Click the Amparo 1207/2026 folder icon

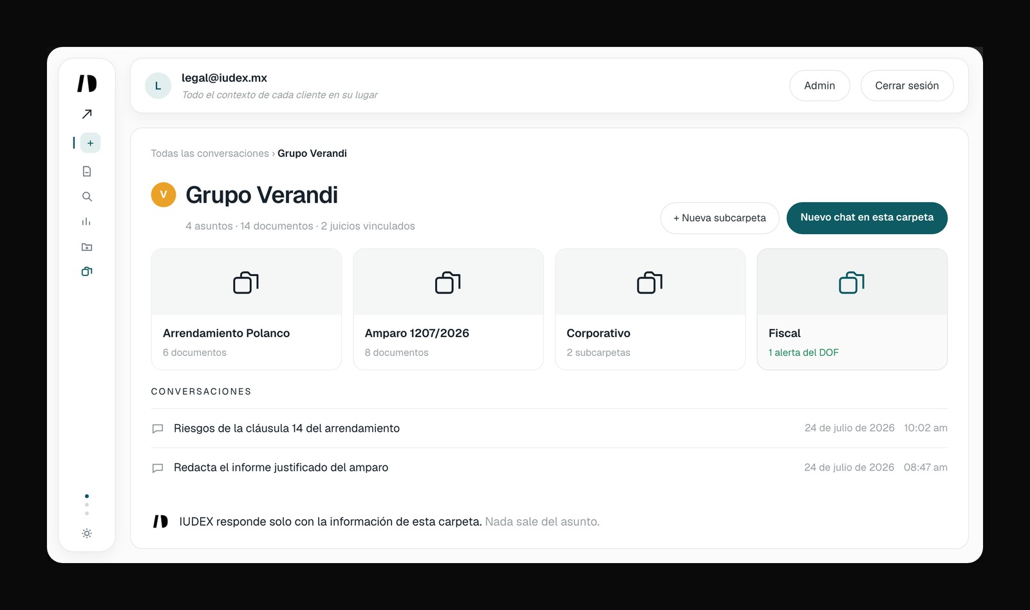tap(448, 282)
